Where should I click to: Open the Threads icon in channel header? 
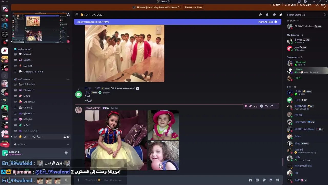(260, 15)
